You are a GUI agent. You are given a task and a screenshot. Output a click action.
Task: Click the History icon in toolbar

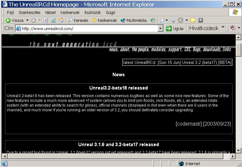pos(153,20)
